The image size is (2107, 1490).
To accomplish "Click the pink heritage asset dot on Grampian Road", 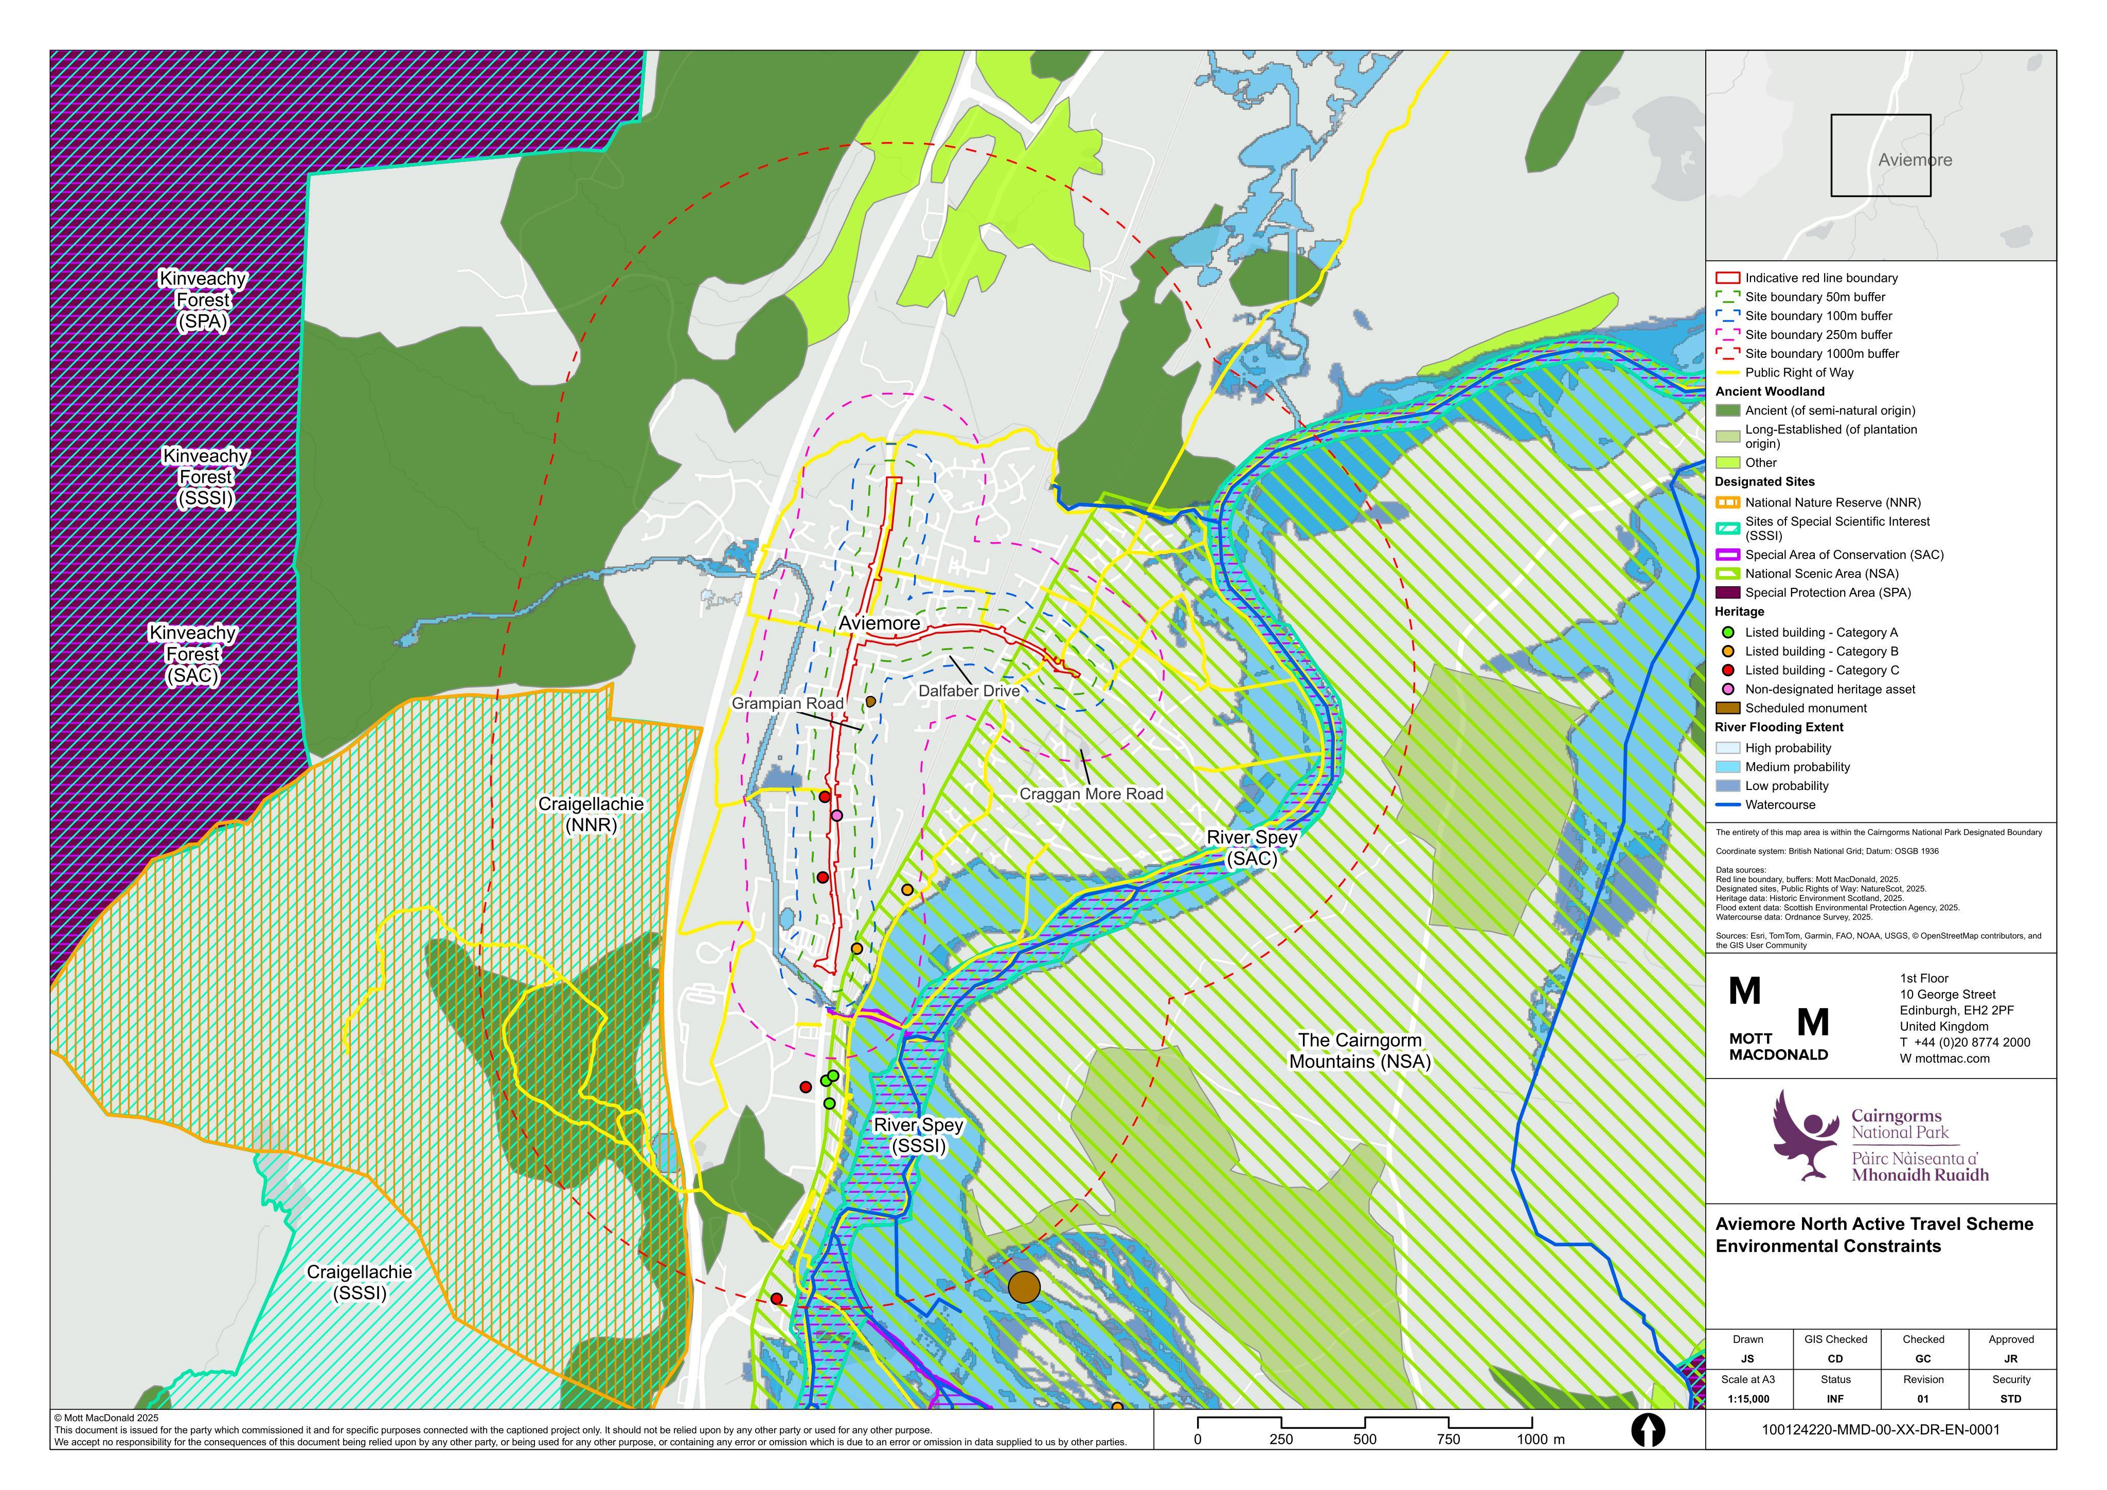I will [836, 815].
